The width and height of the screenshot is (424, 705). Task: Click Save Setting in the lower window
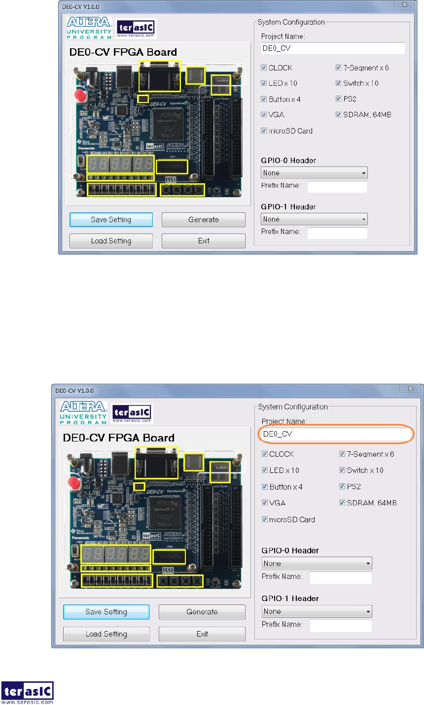click(106, 612)
